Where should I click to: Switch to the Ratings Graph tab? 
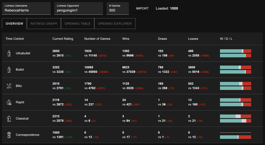(x=44, y=24)
